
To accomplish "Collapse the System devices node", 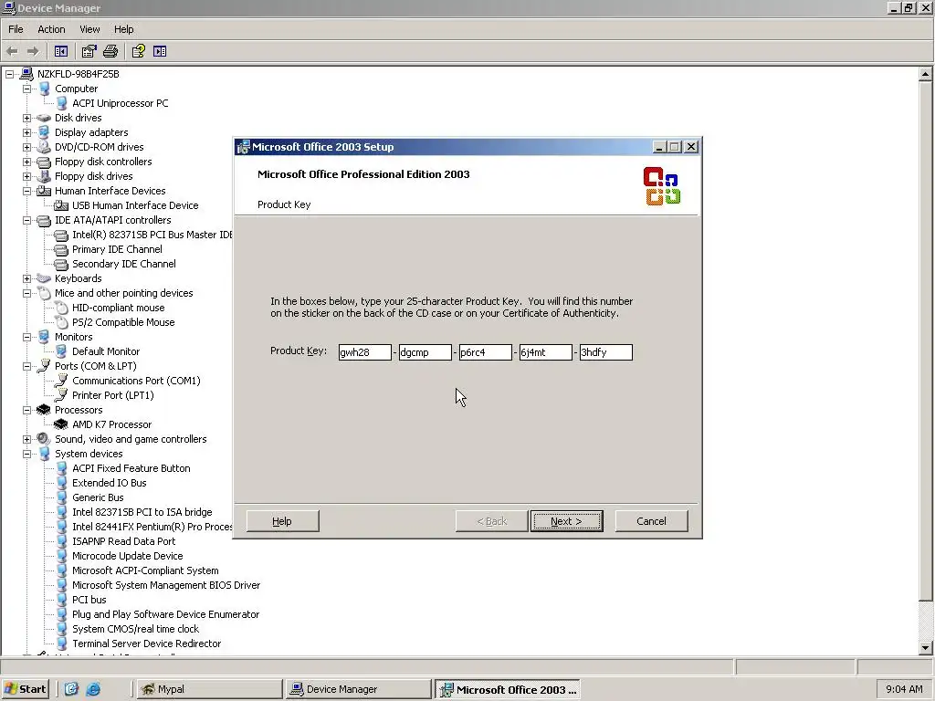I will tap(26, 454).
